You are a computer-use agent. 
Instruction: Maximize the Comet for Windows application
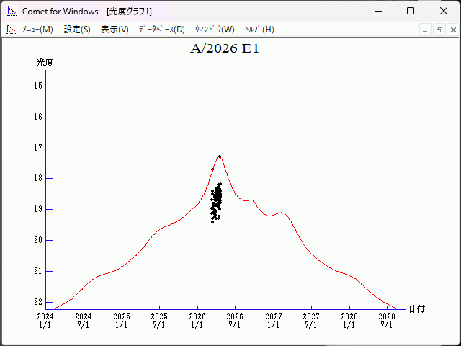click(x=411, y=11)
